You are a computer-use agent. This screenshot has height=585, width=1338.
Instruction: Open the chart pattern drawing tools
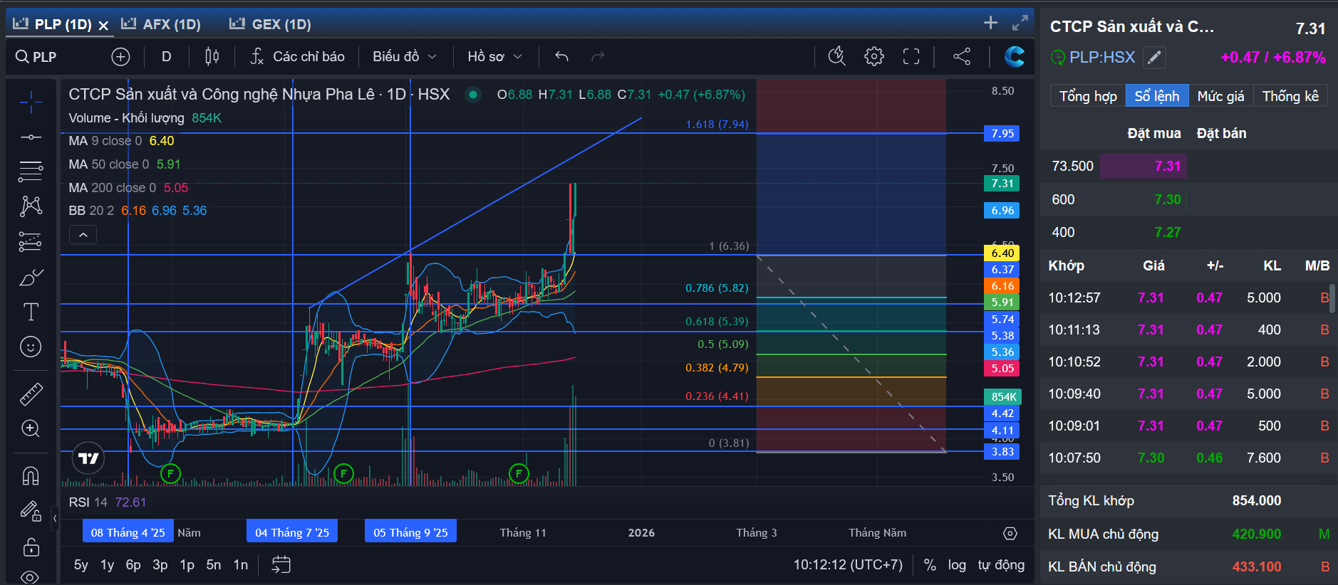pyautogui.click(x=31, y=206)
